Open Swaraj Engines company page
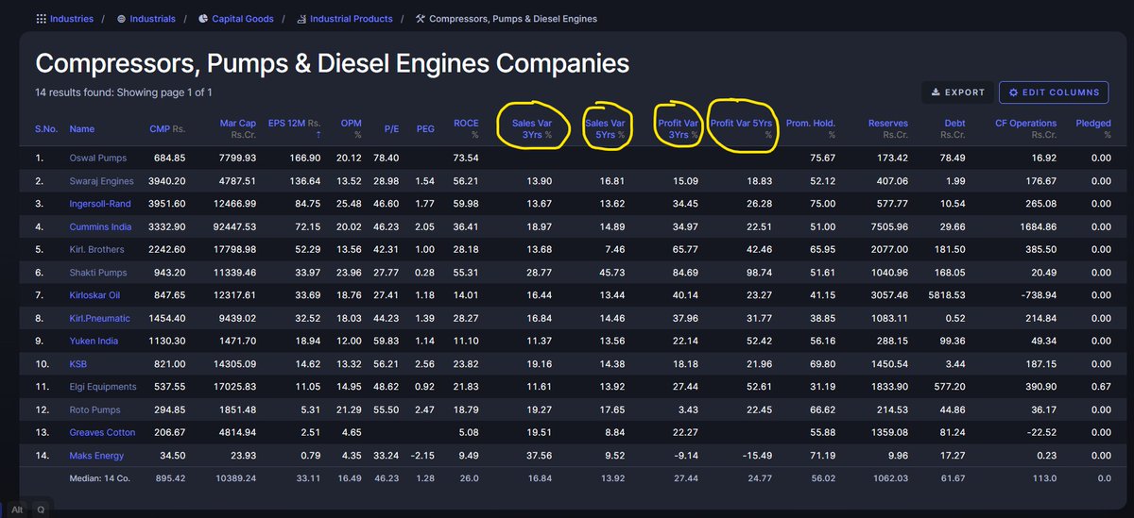This screenshot has height=518, width=1134. [x=101, y=180]
